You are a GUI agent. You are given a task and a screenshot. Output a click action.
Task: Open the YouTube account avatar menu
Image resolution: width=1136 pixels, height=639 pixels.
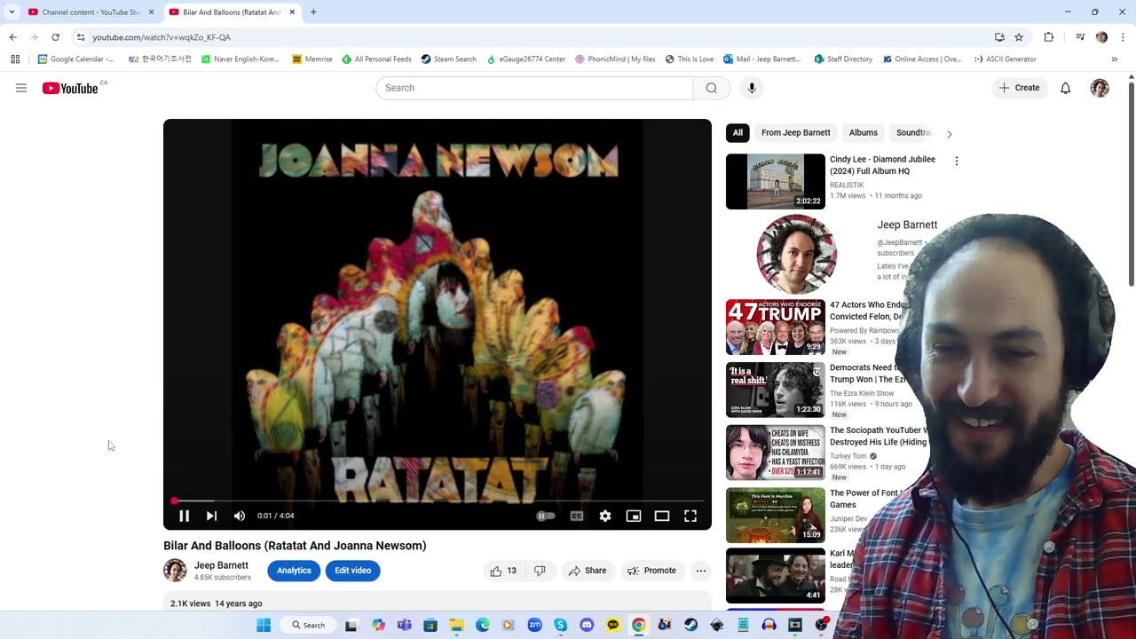[x=1100, y=88]
